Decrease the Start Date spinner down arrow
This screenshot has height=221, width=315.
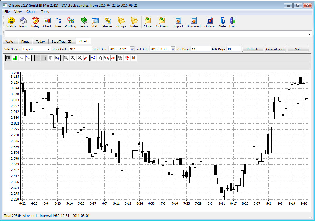(x=132, y=50)
